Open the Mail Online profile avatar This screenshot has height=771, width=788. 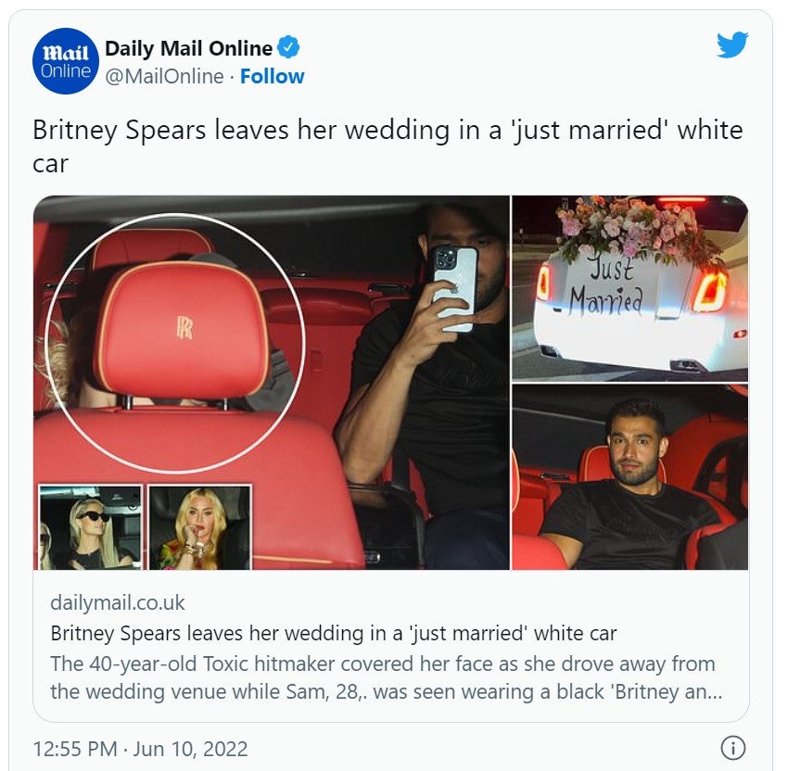tap(65, 61)
